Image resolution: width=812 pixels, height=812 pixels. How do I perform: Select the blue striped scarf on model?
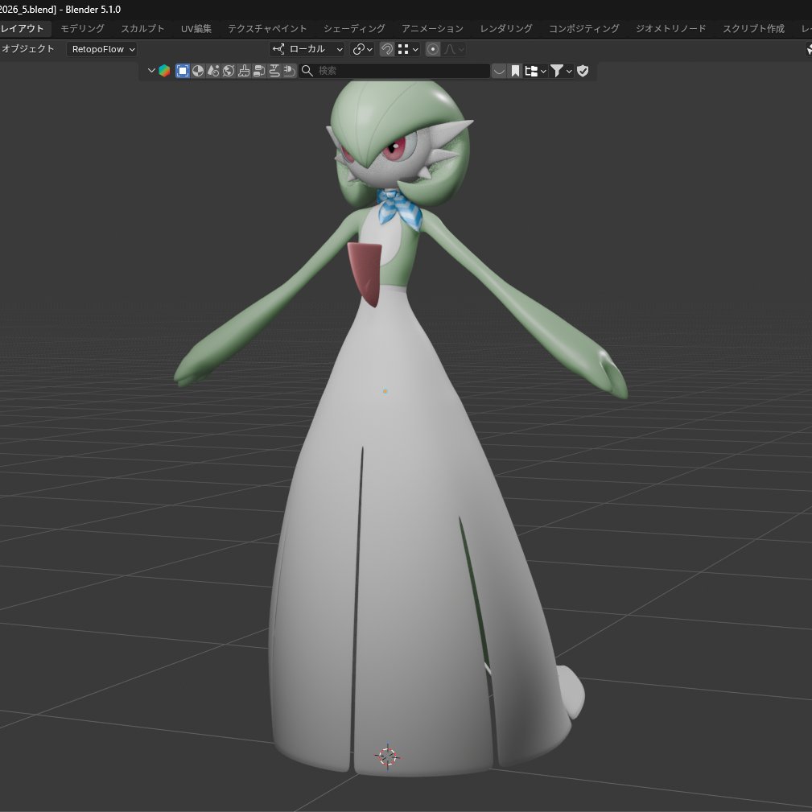398,207
